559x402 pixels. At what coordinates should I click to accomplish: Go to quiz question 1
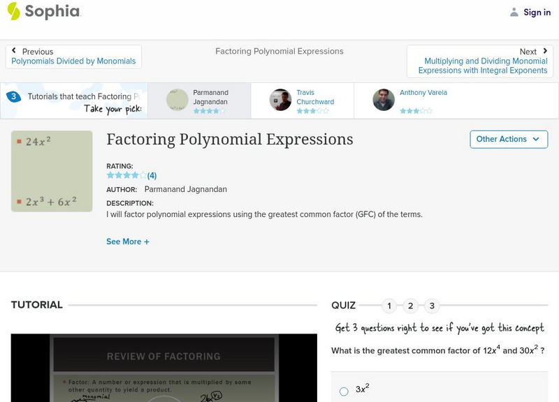tap(389, 306)
